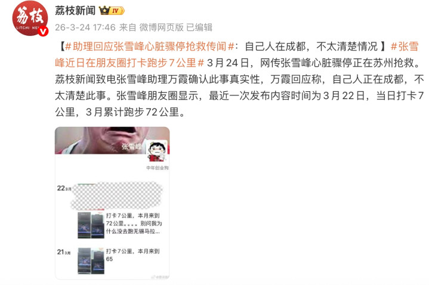Click the 打卡7公里 本月来到65 entry text

pos(132,255)
